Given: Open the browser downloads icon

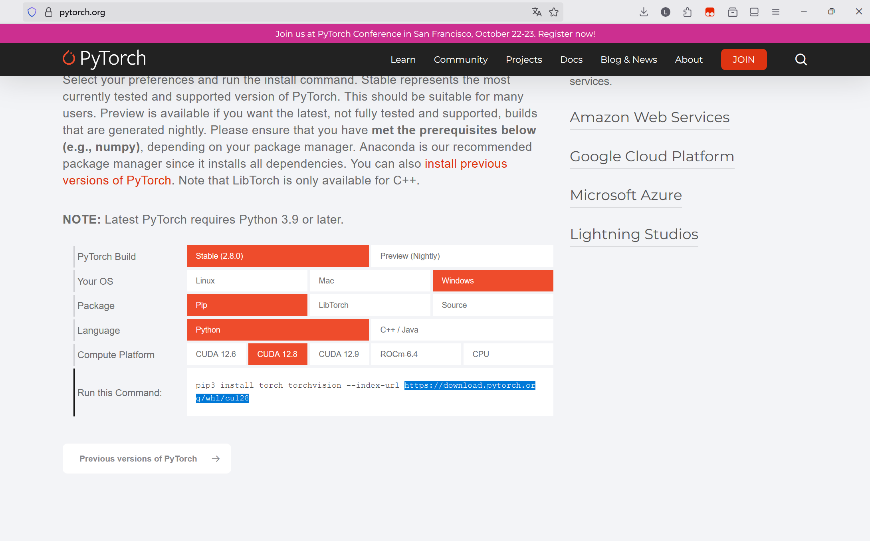Looking at the screenshot, I should 644,12.
